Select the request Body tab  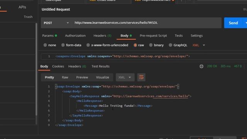(126, 36)
